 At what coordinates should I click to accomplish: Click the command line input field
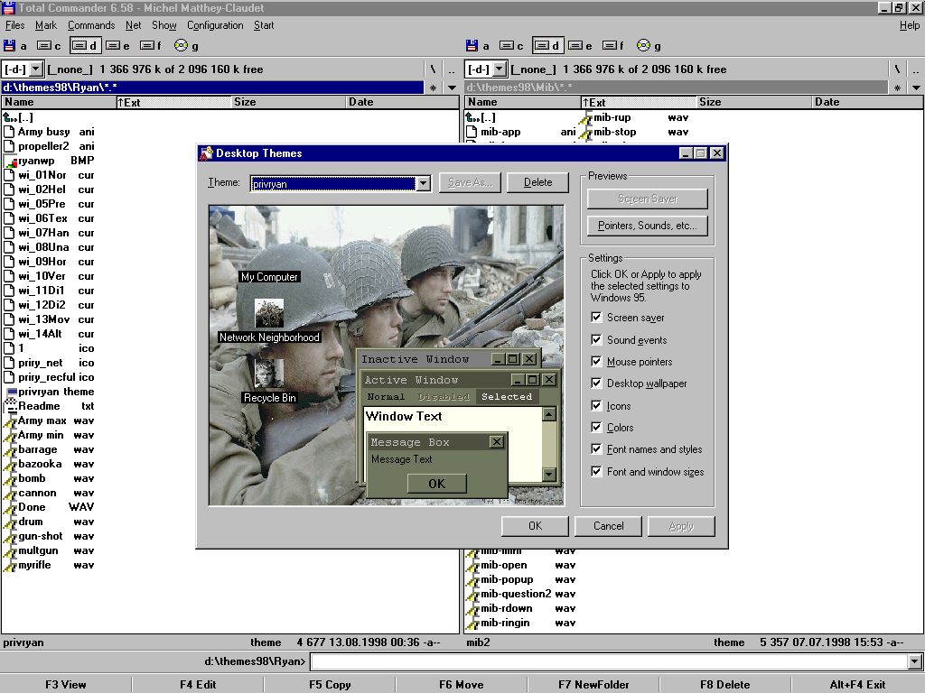[610, 662]
